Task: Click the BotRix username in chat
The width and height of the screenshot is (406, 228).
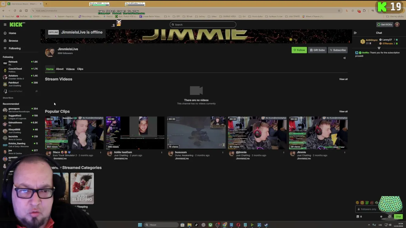Action: tap(366, 53)
